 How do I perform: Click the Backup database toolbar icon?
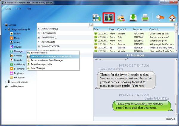click(96, 18)
